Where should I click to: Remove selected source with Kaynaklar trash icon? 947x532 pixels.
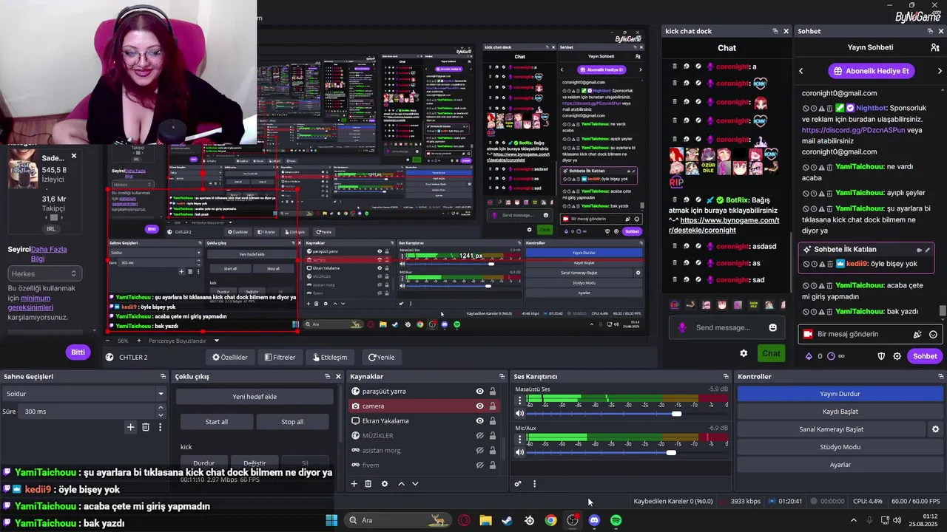(x=368, y=484)
